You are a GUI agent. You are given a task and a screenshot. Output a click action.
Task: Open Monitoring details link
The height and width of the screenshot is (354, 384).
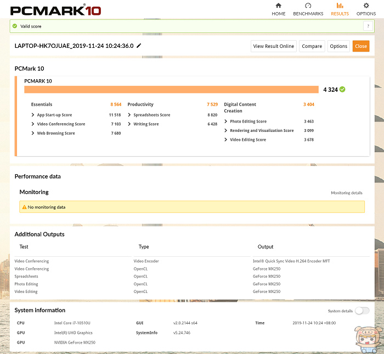click(x=347, y=193)
